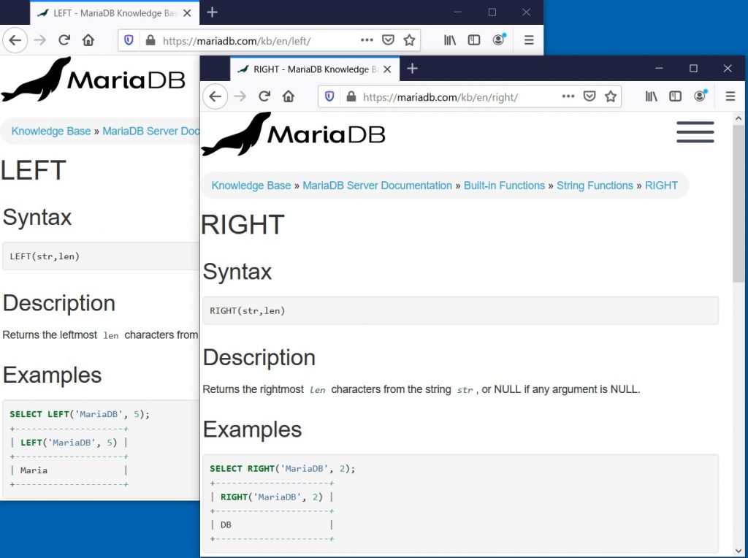Click the DB result cell
748x558 pixels.
pos(226,524)
